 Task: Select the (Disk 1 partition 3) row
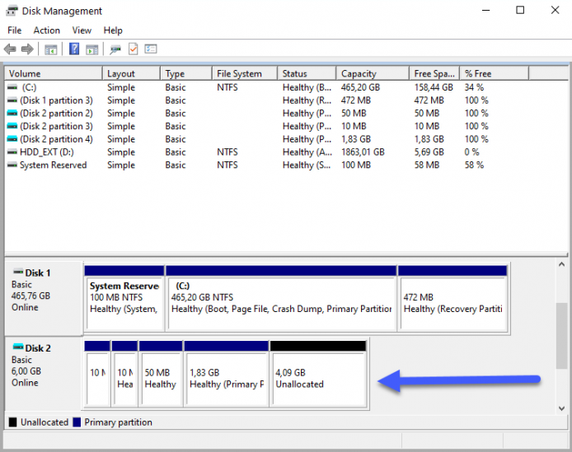[286, 100]
